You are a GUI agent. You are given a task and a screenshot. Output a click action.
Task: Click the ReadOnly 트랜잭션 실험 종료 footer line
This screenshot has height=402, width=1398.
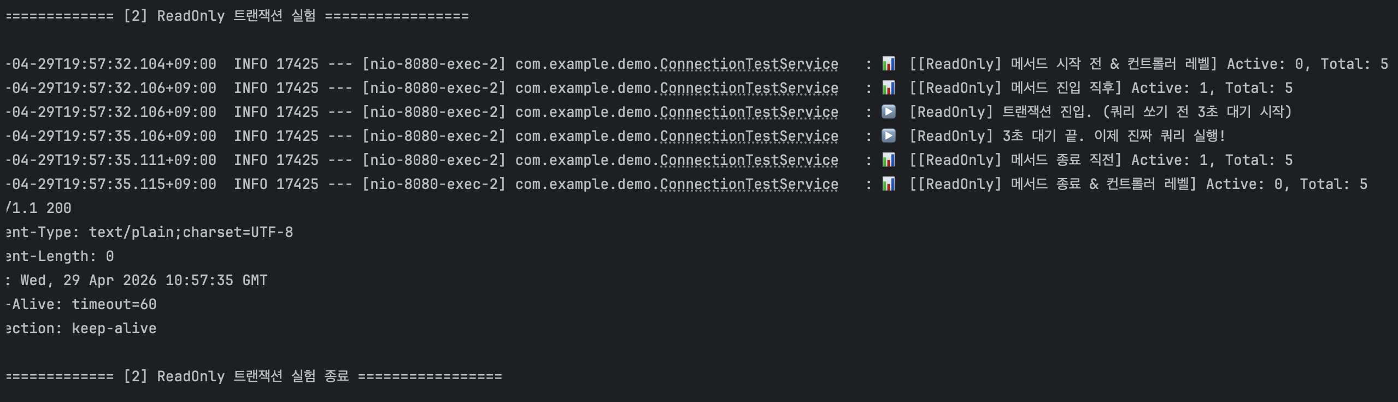253,376
